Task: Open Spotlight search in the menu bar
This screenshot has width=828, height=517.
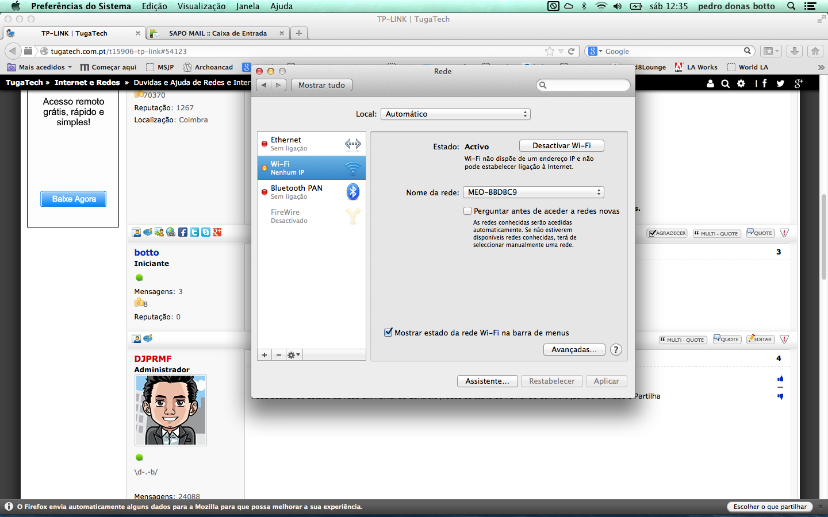Action: click(791, 6)
